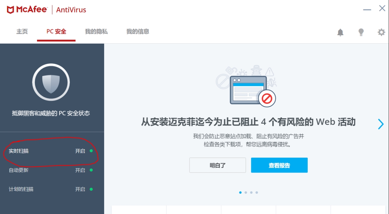Click the McAfee shield logo
Viewport: 389px width, 214px height.
[11, 10]
